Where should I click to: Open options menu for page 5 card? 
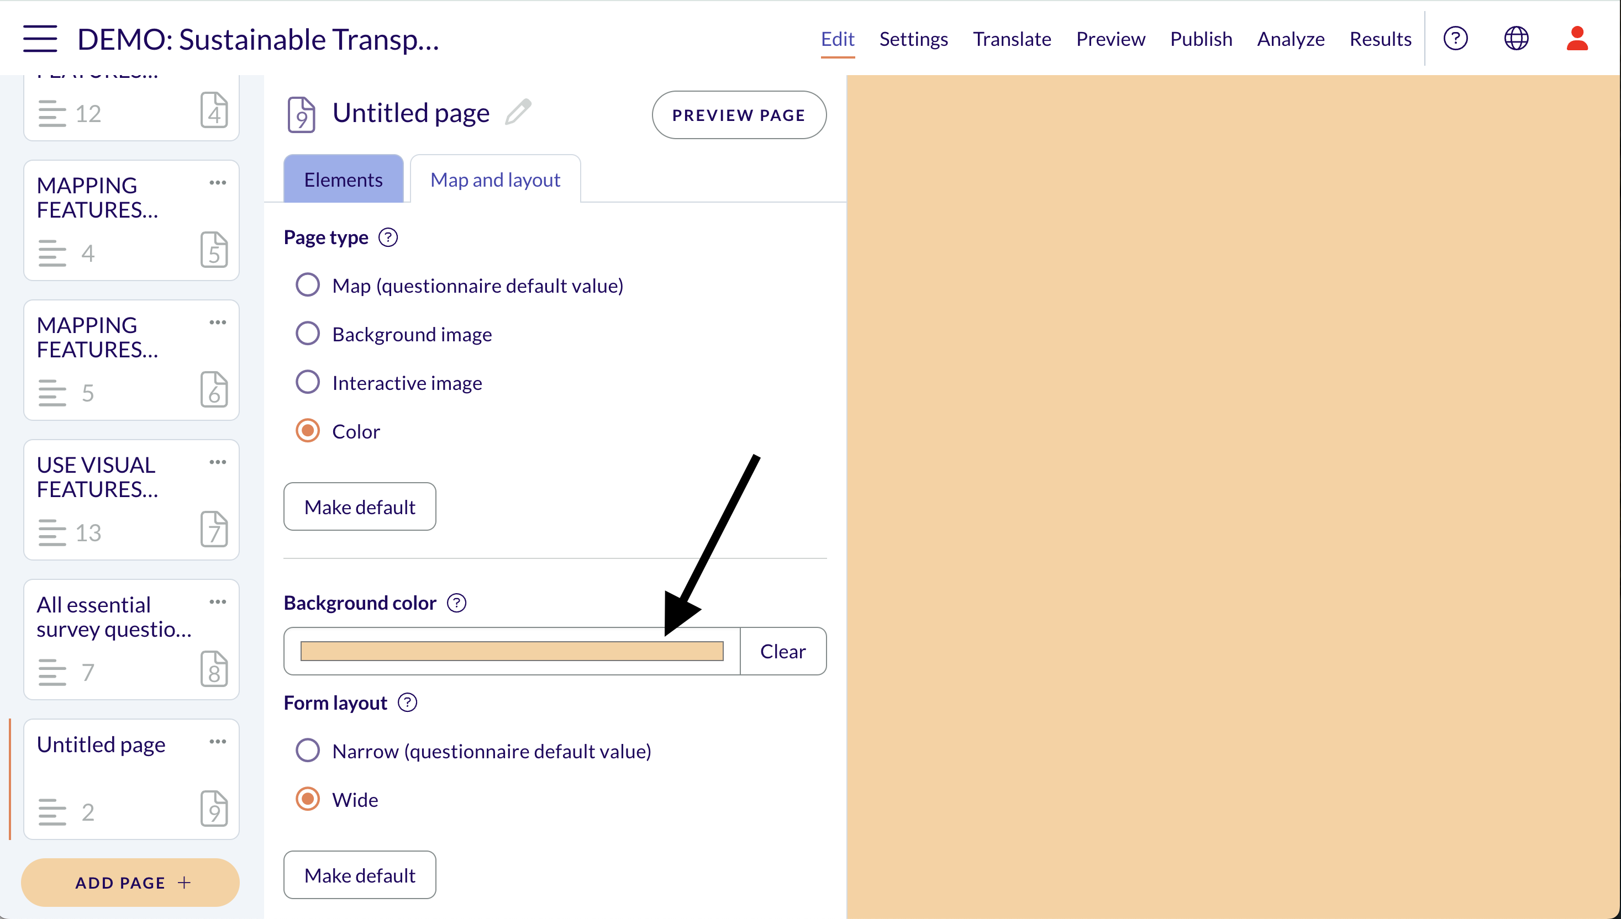point(218,182)
